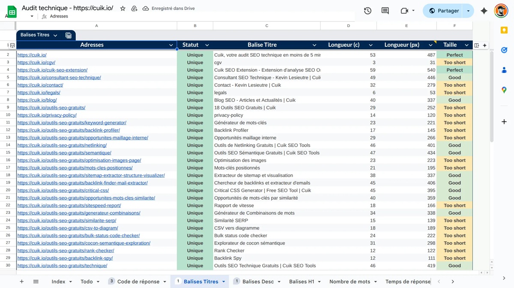Open the keyword-generator link

coord(72,123)
